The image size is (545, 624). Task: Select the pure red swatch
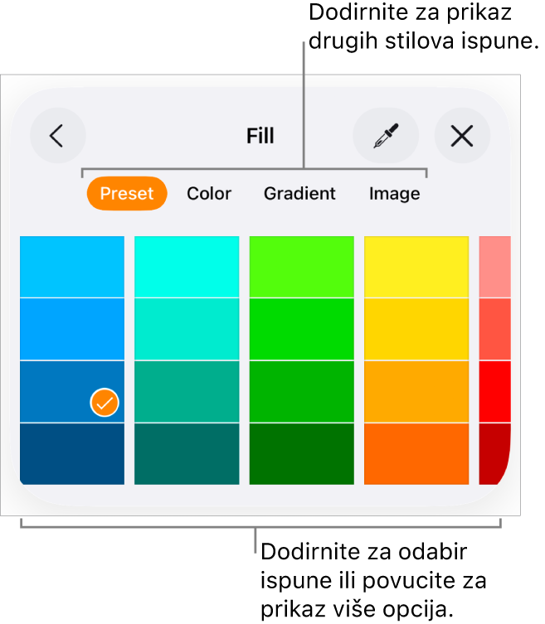(x=494, y=391)
